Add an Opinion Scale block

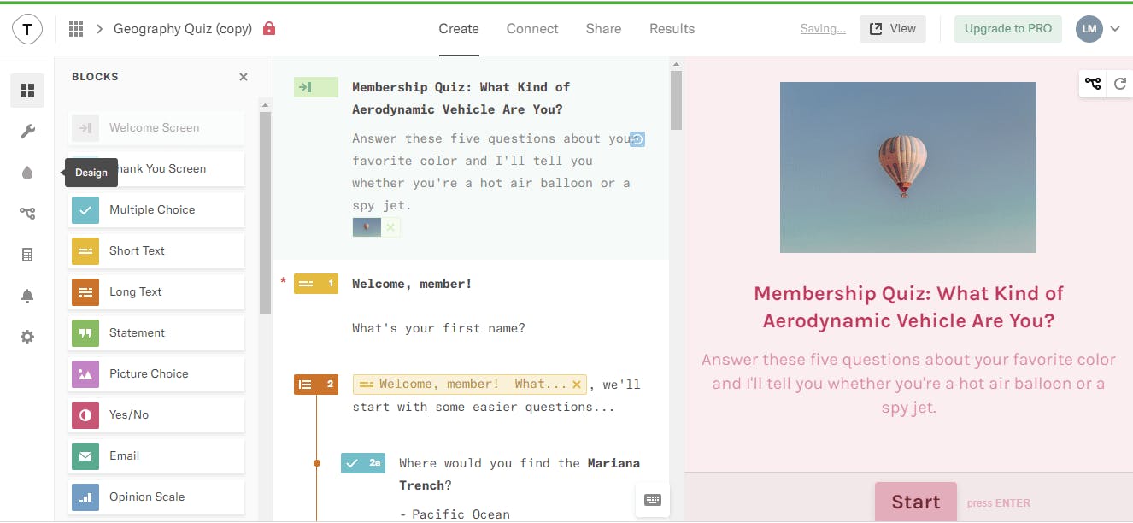pos(156,497)
